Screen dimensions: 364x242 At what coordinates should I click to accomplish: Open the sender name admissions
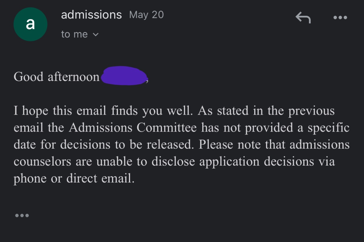click(91, 15)
